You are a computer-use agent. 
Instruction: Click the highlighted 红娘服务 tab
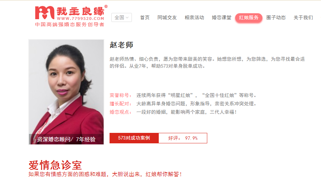(249, 18)
